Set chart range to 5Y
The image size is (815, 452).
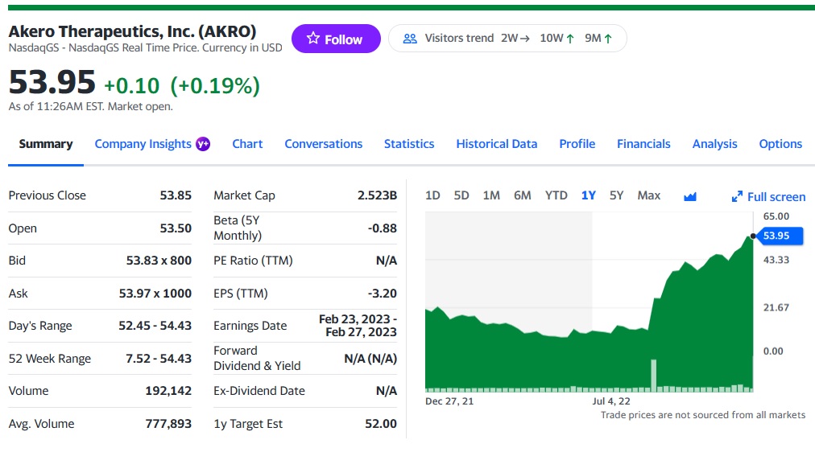(616, 195)
